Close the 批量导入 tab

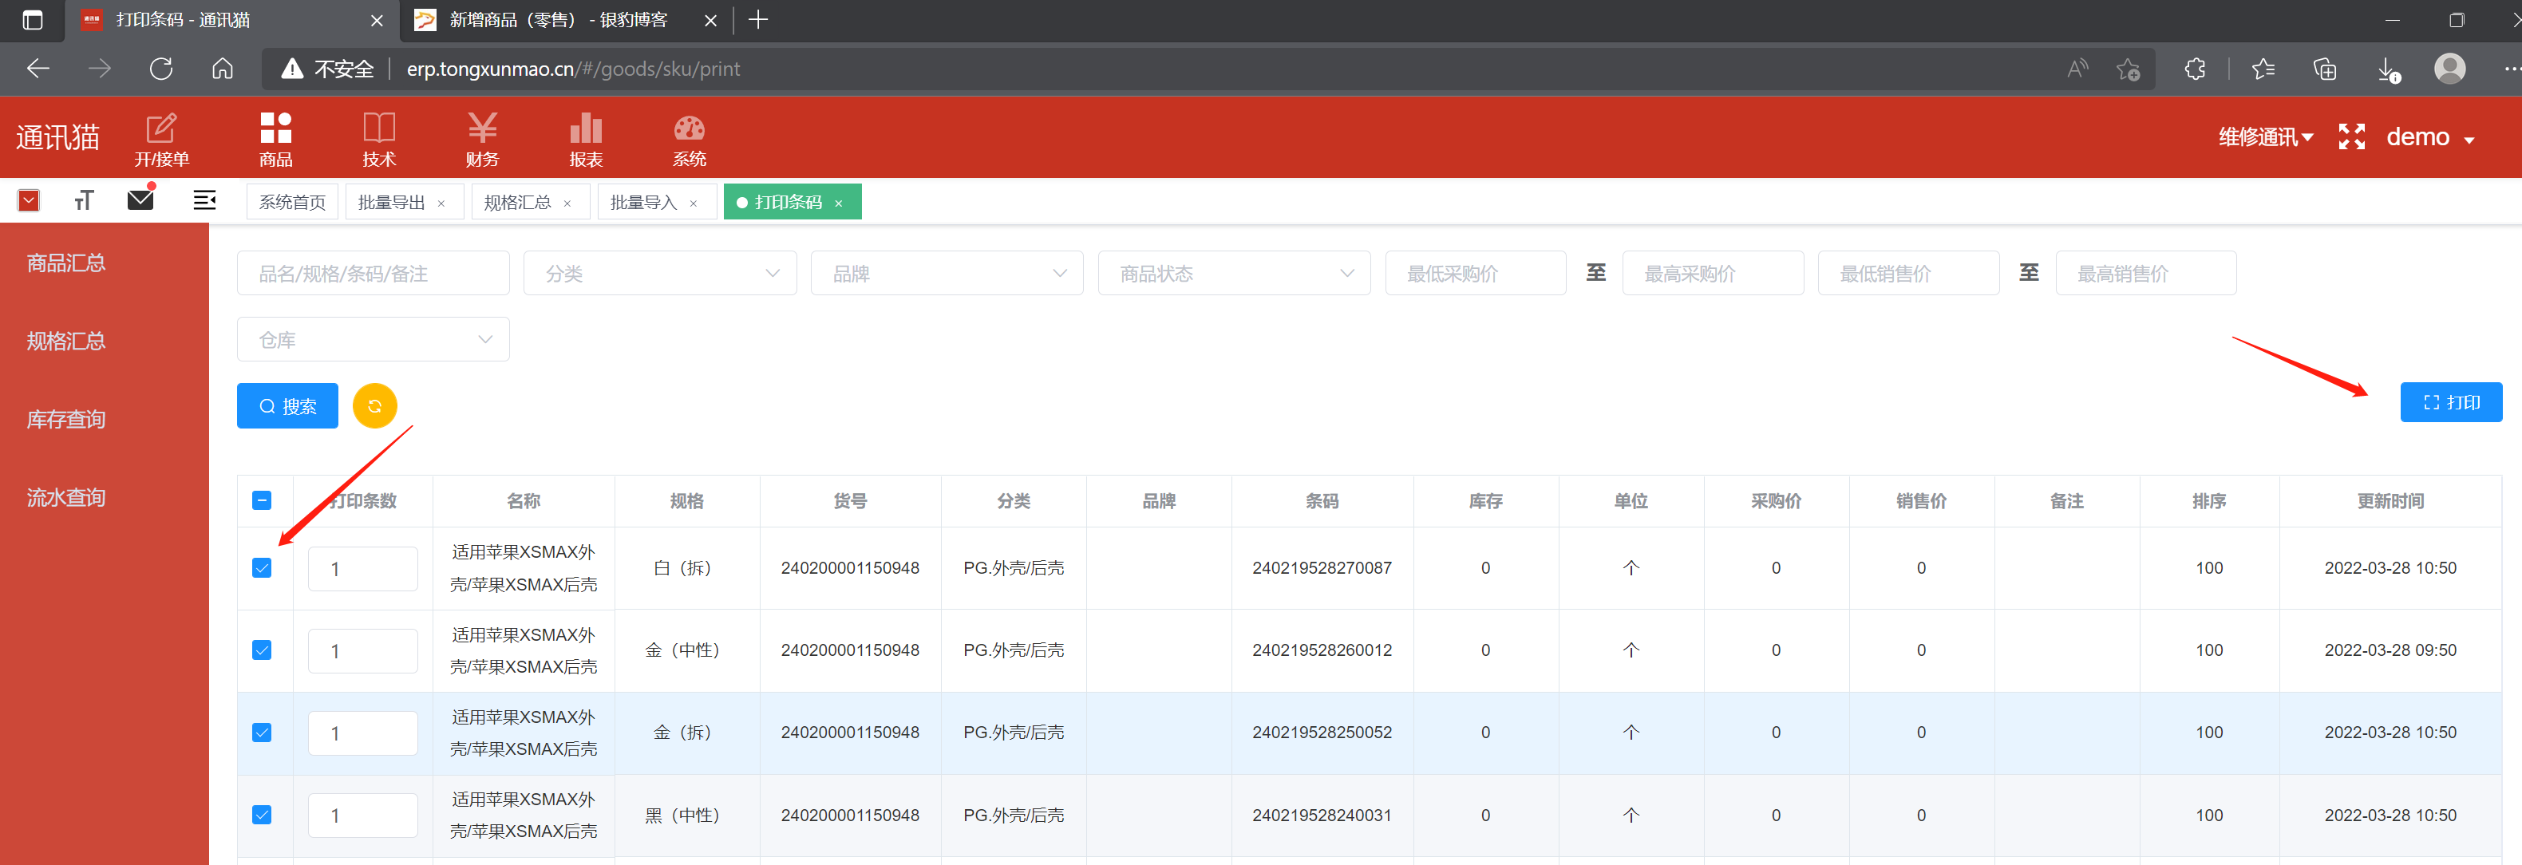(694, 203)
